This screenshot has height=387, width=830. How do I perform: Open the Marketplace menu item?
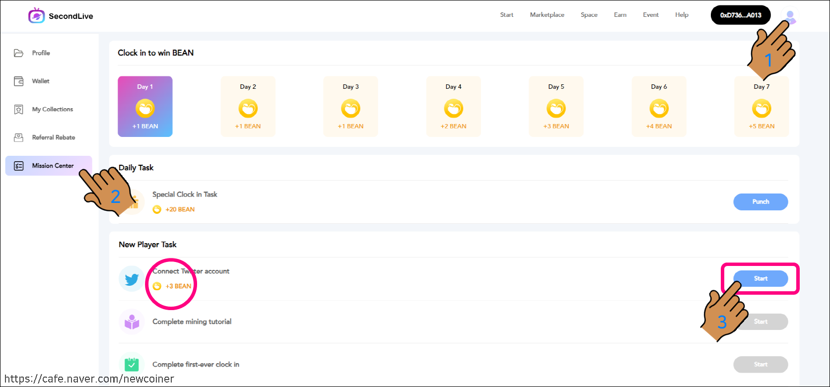tap(547, 15)
